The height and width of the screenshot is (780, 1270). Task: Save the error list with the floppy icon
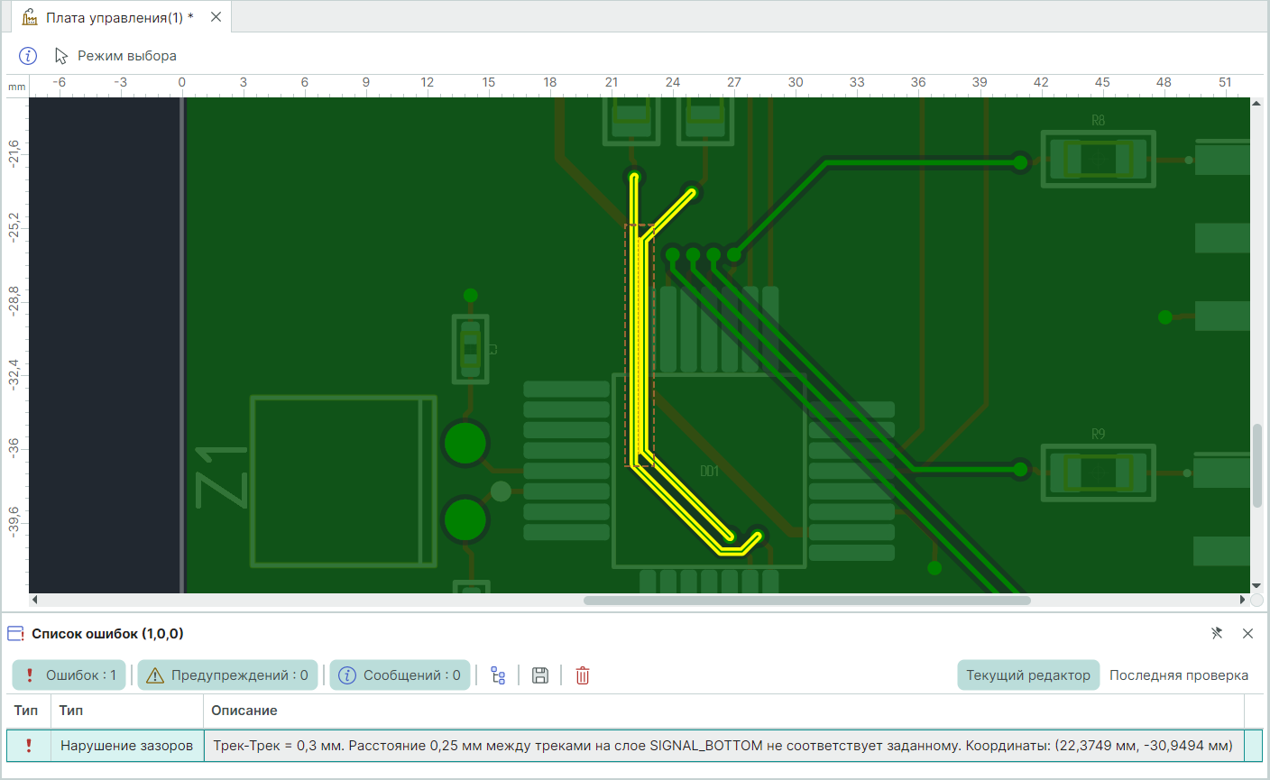[x=540, y=675]
